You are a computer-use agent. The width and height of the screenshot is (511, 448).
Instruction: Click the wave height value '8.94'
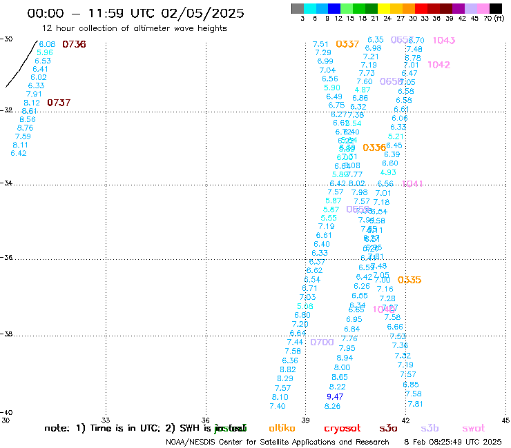point(345,358)
